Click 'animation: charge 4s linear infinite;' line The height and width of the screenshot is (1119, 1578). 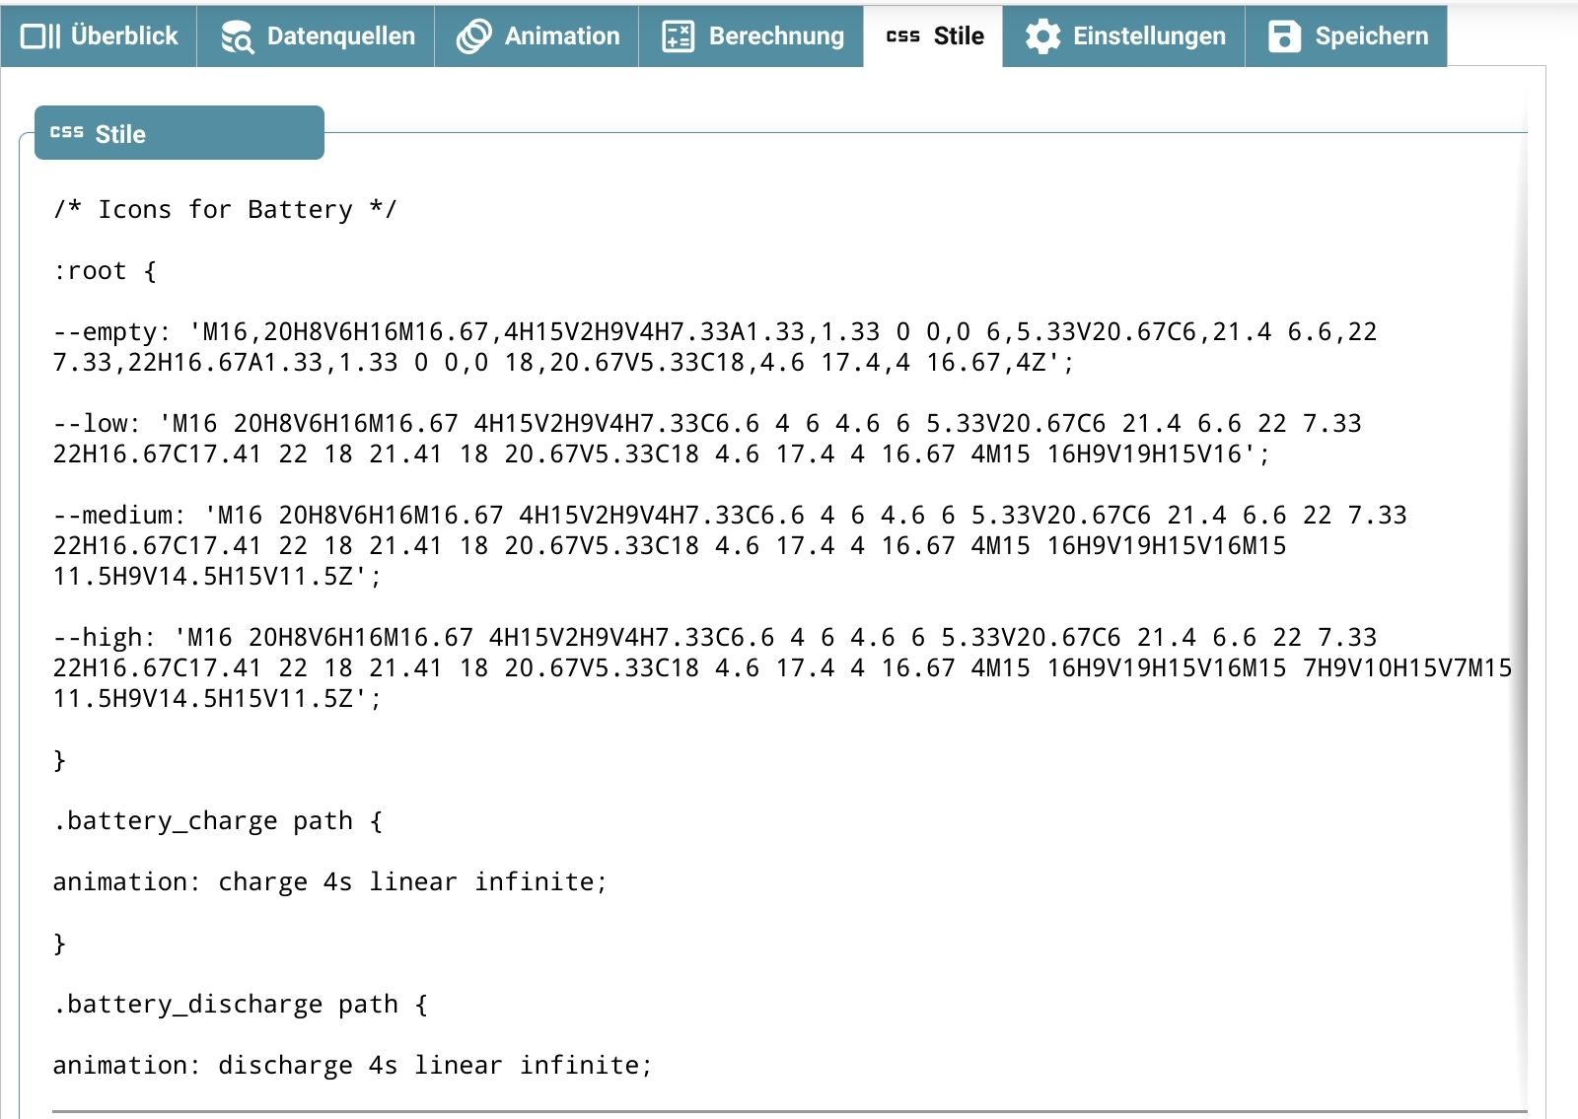pos(330,881)
